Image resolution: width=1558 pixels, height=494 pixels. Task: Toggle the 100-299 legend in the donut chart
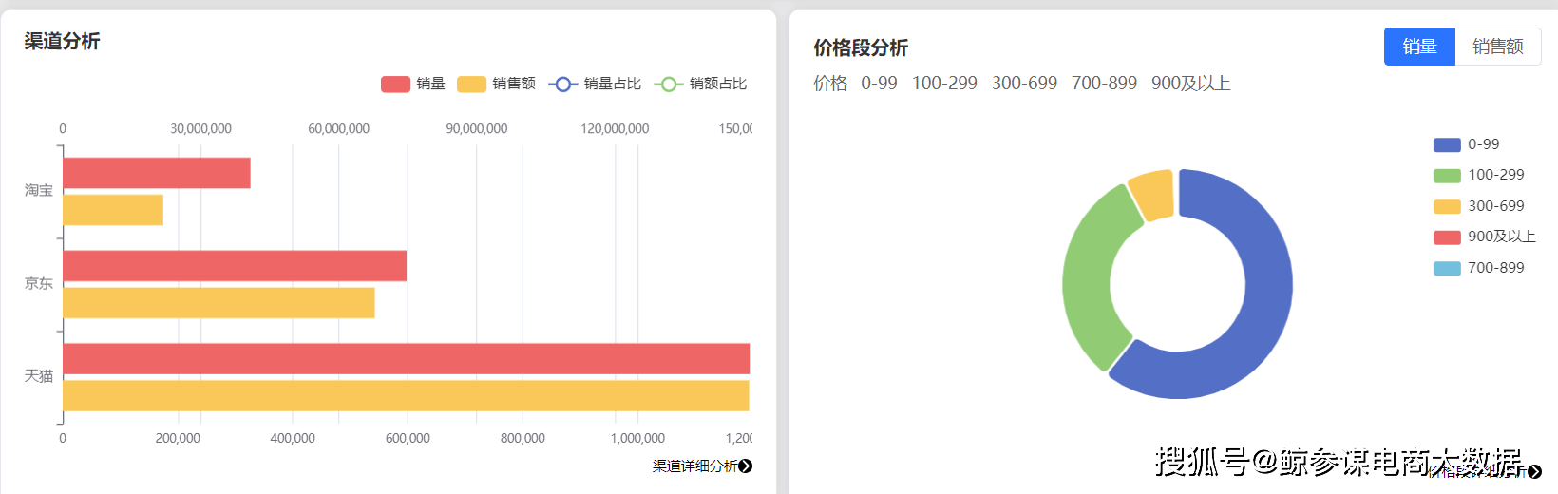[x=1478, y=175]
